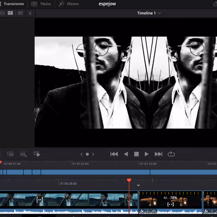Click the picture-in-picture add icon
Image resolution: width=217 pixels, height=217 pixels.
click(23, 154)
